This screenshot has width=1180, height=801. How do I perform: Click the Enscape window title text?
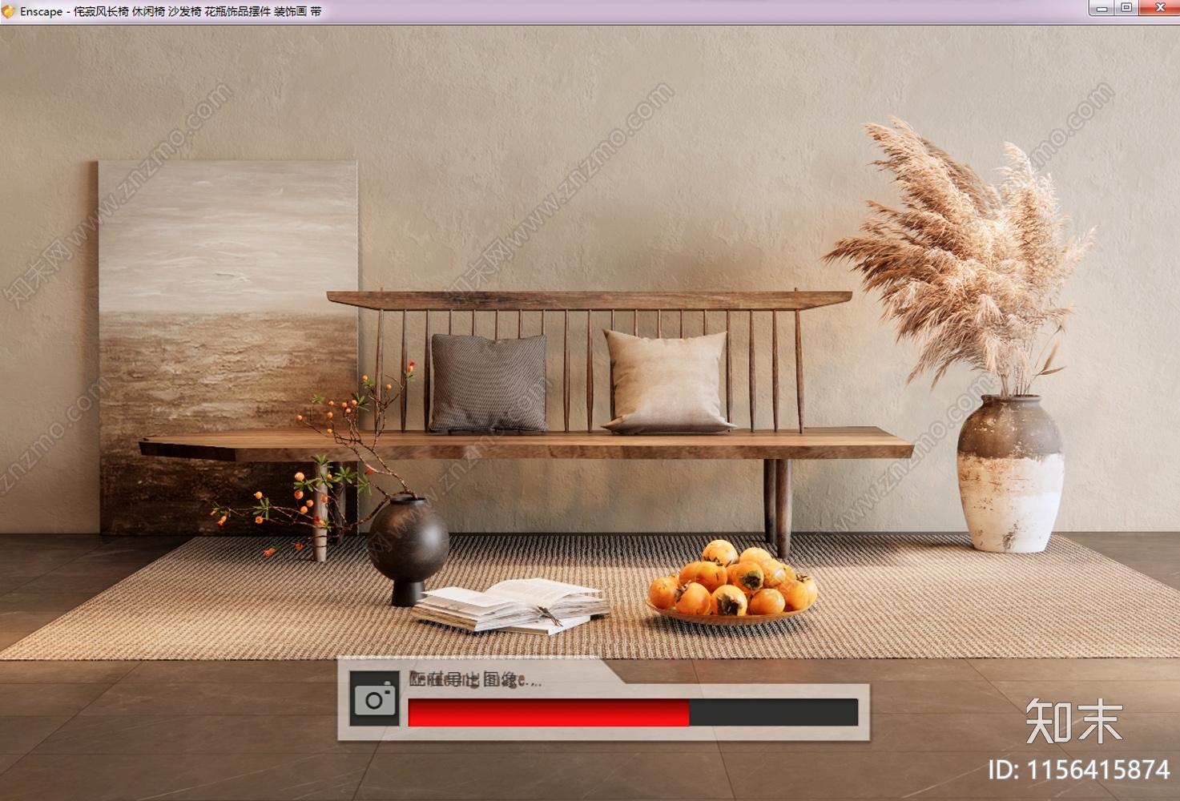171,11
